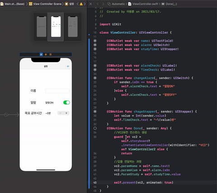This screenshot has width=217, height=193.
Task: Click the yellow warning triangle icon
Action: (x=81, y=4)
